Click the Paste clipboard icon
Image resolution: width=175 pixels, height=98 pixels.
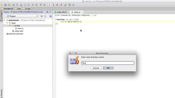coord(28,5)
